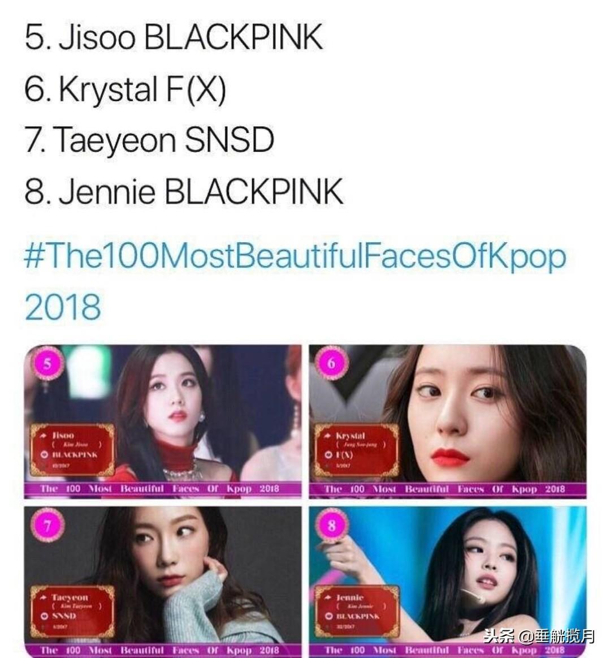Click the red Krystal F(X) name card
The height and width of the screenshot is (658, 610).
tap(356, 450)
